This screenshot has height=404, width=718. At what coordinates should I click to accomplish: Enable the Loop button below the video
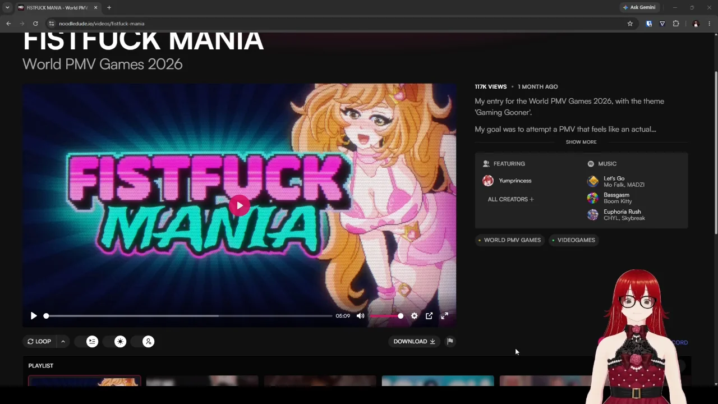point(39,341)
